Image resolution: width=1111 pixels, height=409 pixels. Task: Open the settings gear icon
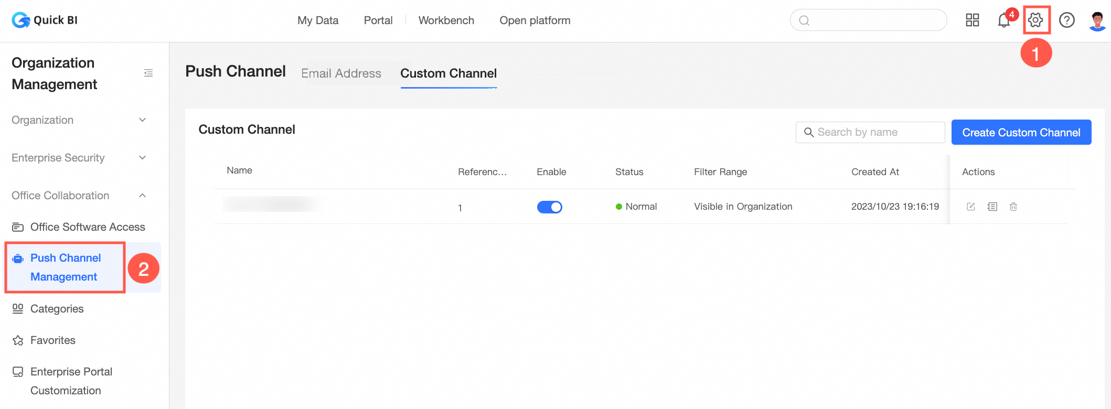pos(1035,20)
